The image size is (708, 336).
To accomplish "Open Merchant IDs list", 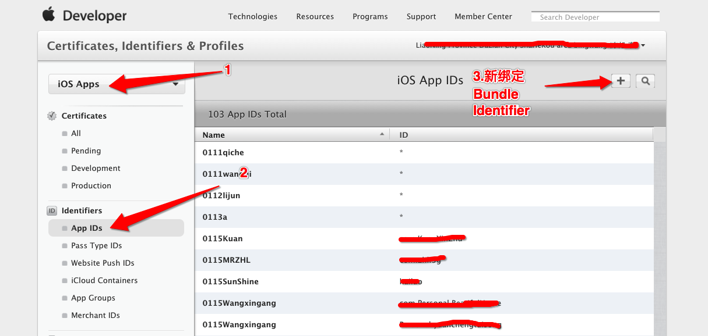I will click(96, 315).
